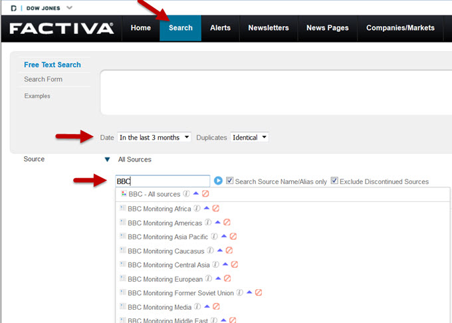The height and width of the screenshot is (323, 452).
Task: Exclude BBC Monitoring Central Asia source
Action: tap(235, 265)
